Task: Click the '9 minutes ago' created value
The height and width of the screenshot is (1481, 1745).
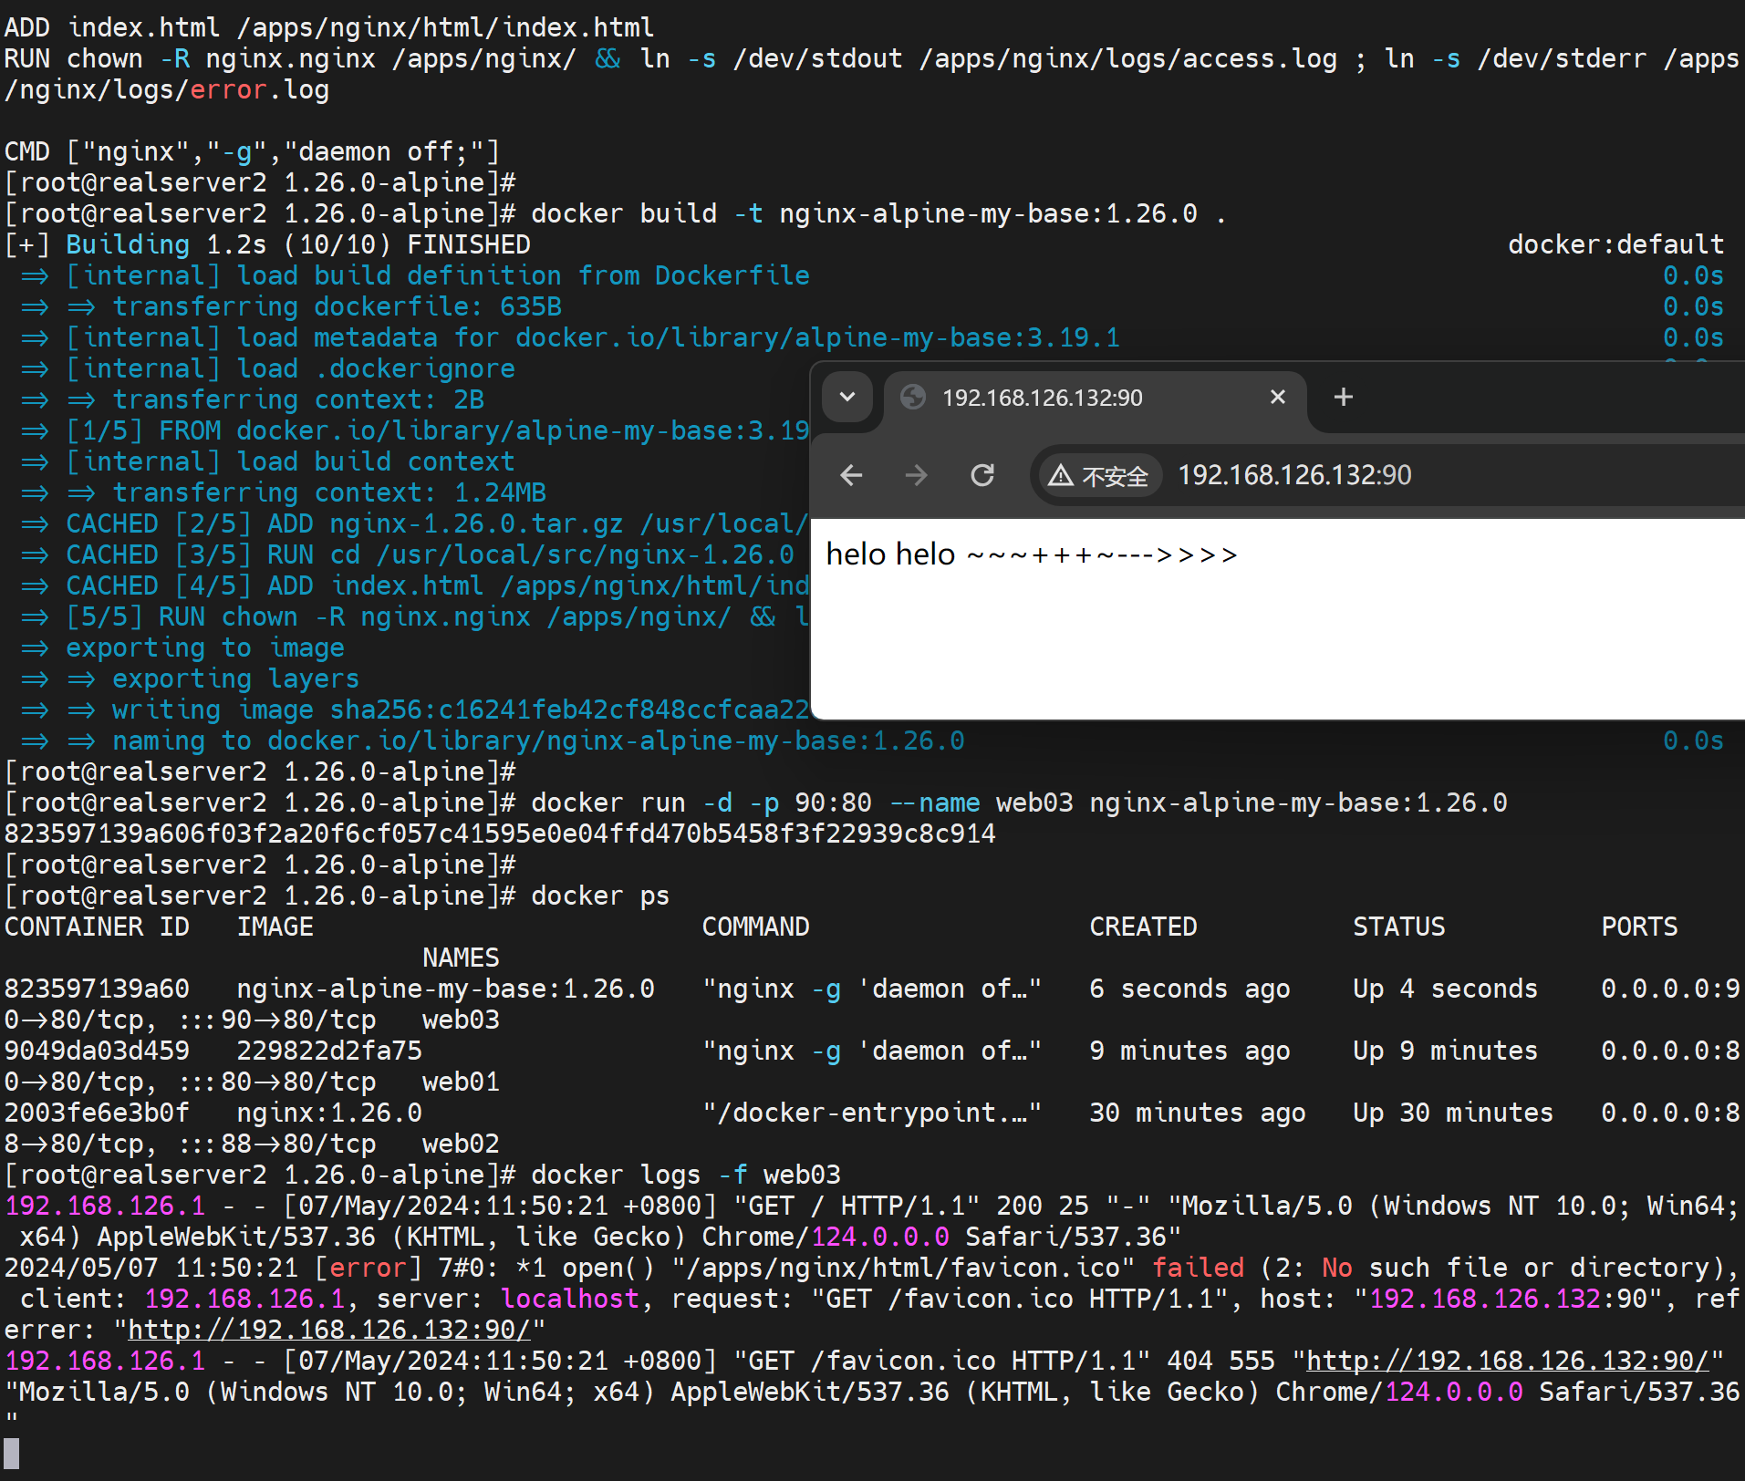Action: tap(1189, 1051)
